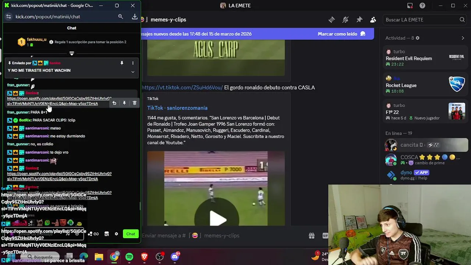Viewport: 471px width, 265px height.
Task: Open Rocket League game icon thumbnail
Action: pos(457,84)
